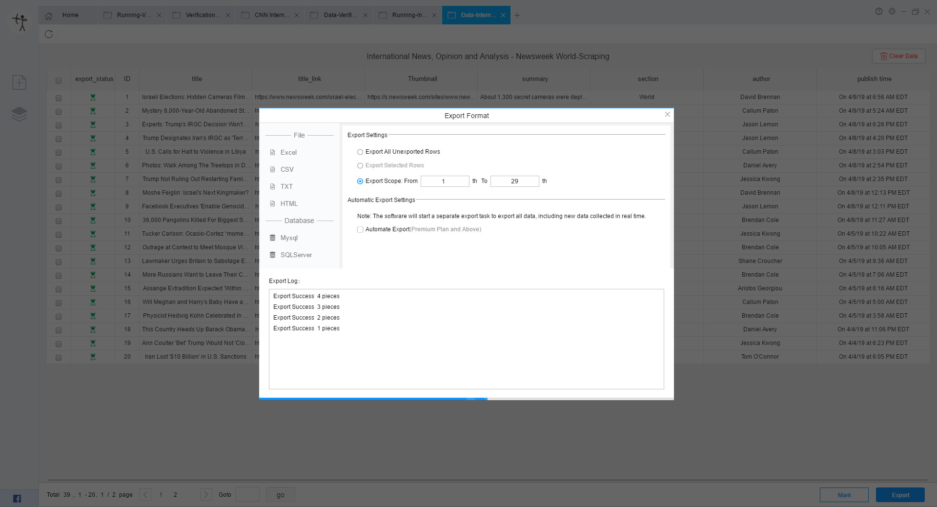Select Export Selected Rows option

click(x=360, y=166)
